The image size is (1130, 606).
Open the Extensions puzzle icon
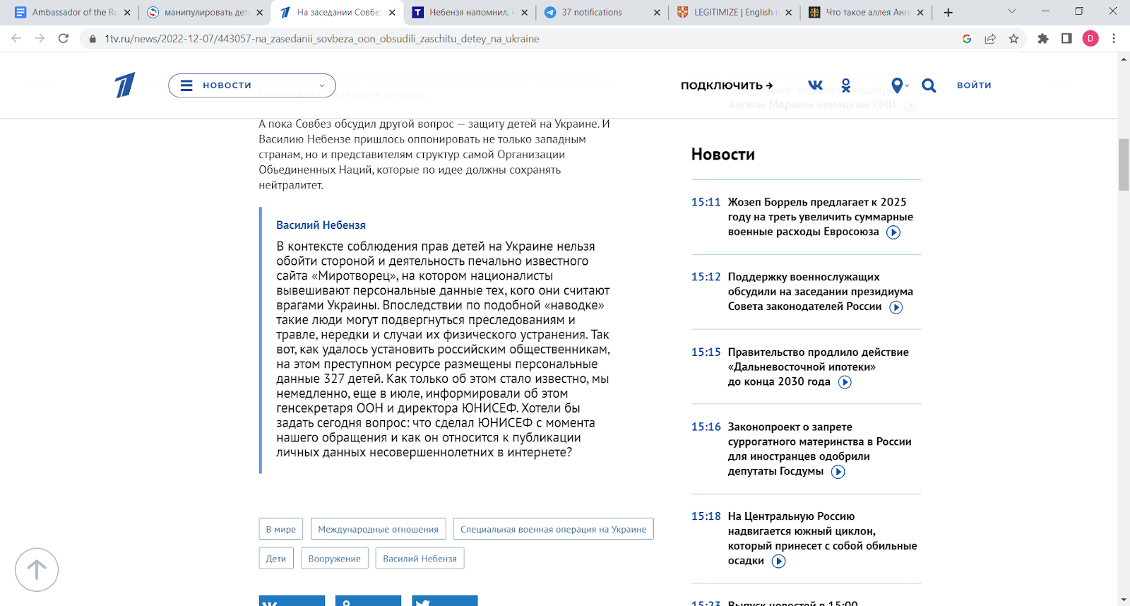pyautogui.click(x=1043, y=39)
